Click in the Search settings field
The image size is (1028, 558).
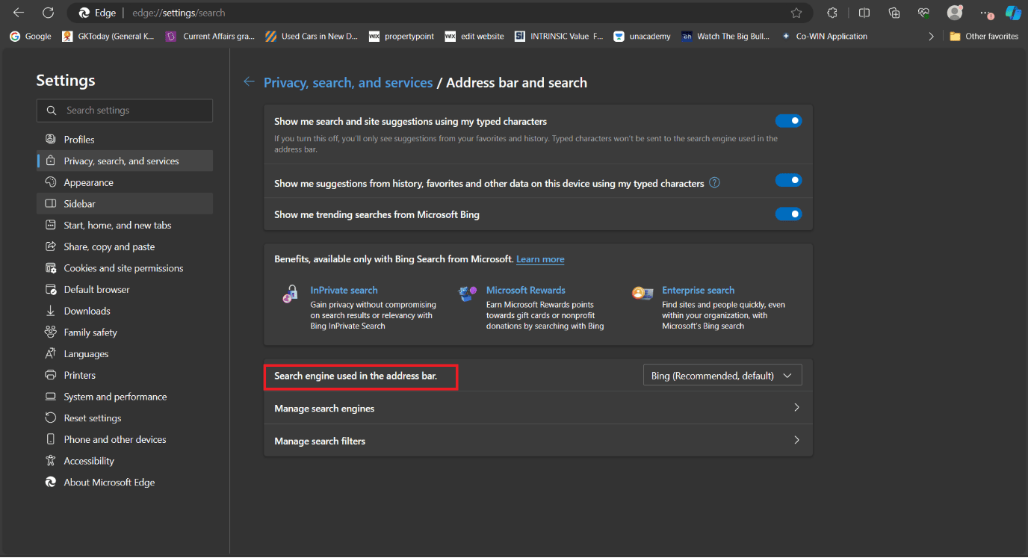125,111
